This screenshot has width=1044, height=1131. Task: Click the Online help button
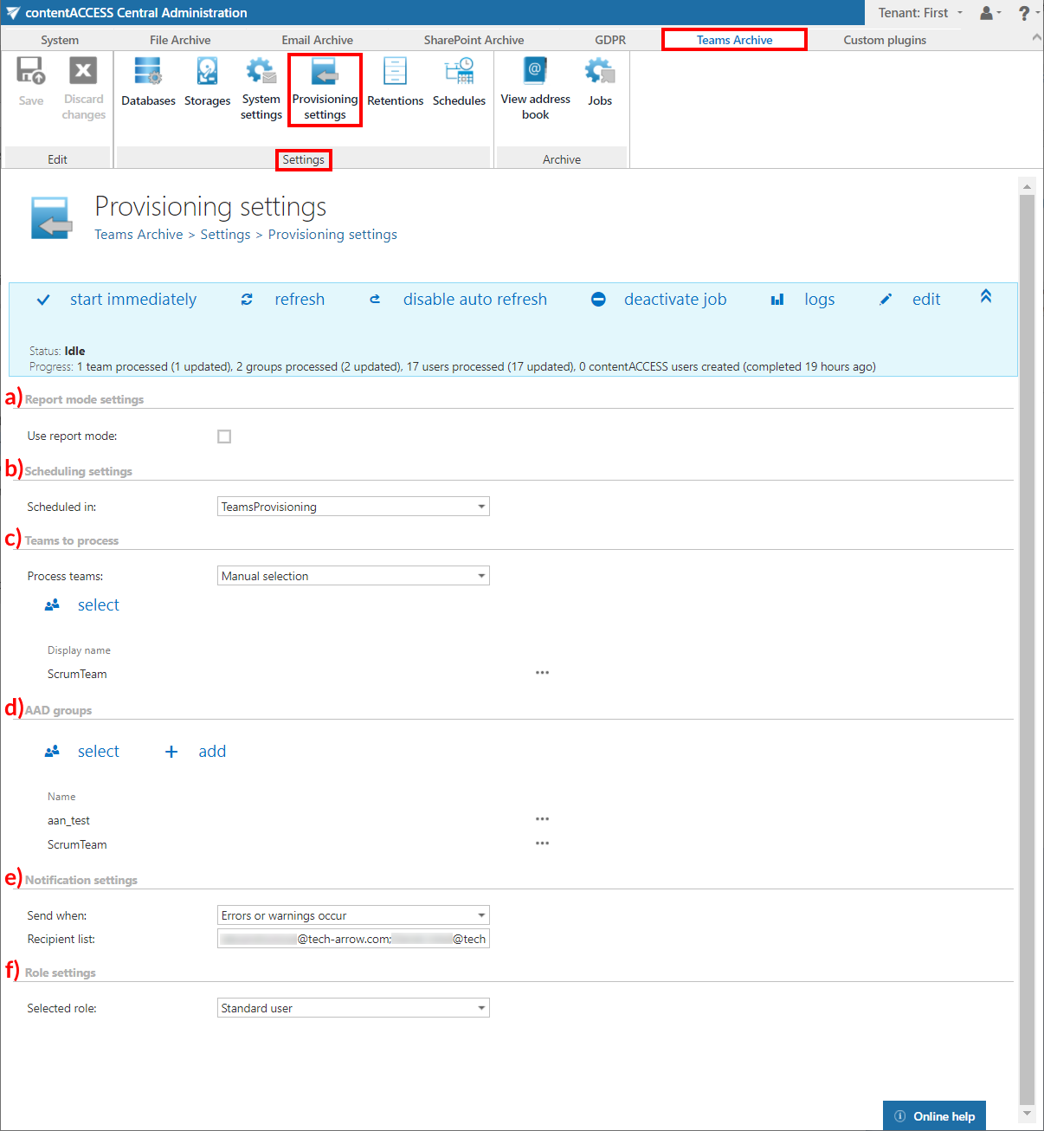pyautogui.click(x=935, y=1116)
